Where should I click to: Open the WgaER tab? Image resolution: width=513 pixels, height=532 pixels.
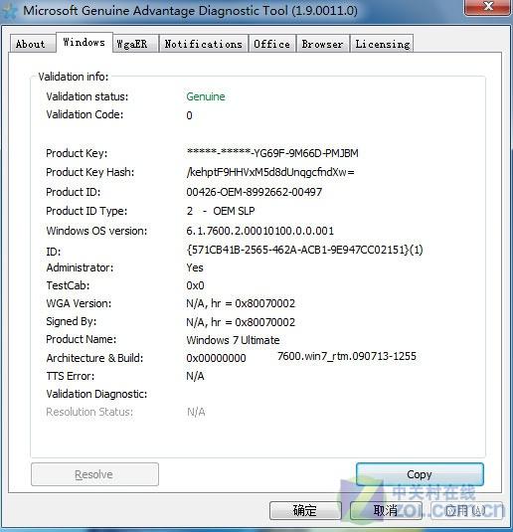pos(136,44)
